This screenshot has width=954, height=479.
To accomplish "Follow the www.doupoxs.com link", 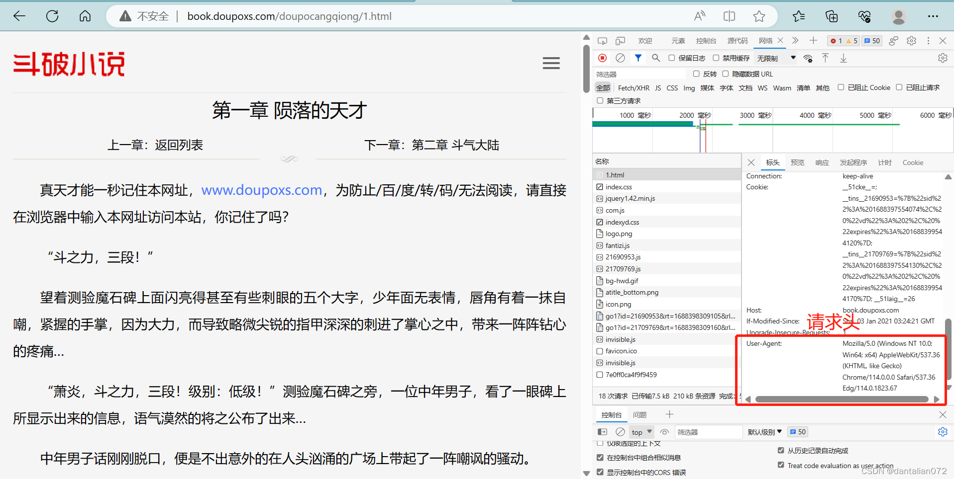I will coord(262,190).
